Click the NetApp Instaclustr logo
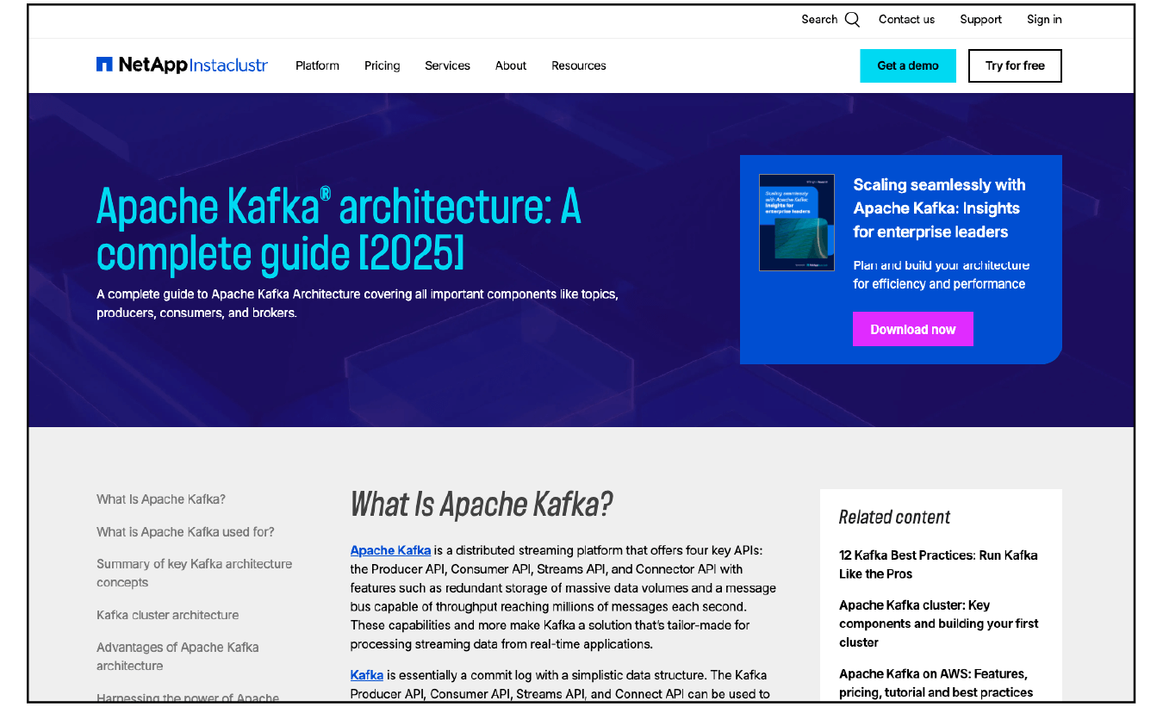The image size is (1163, 707). (181, 65)
